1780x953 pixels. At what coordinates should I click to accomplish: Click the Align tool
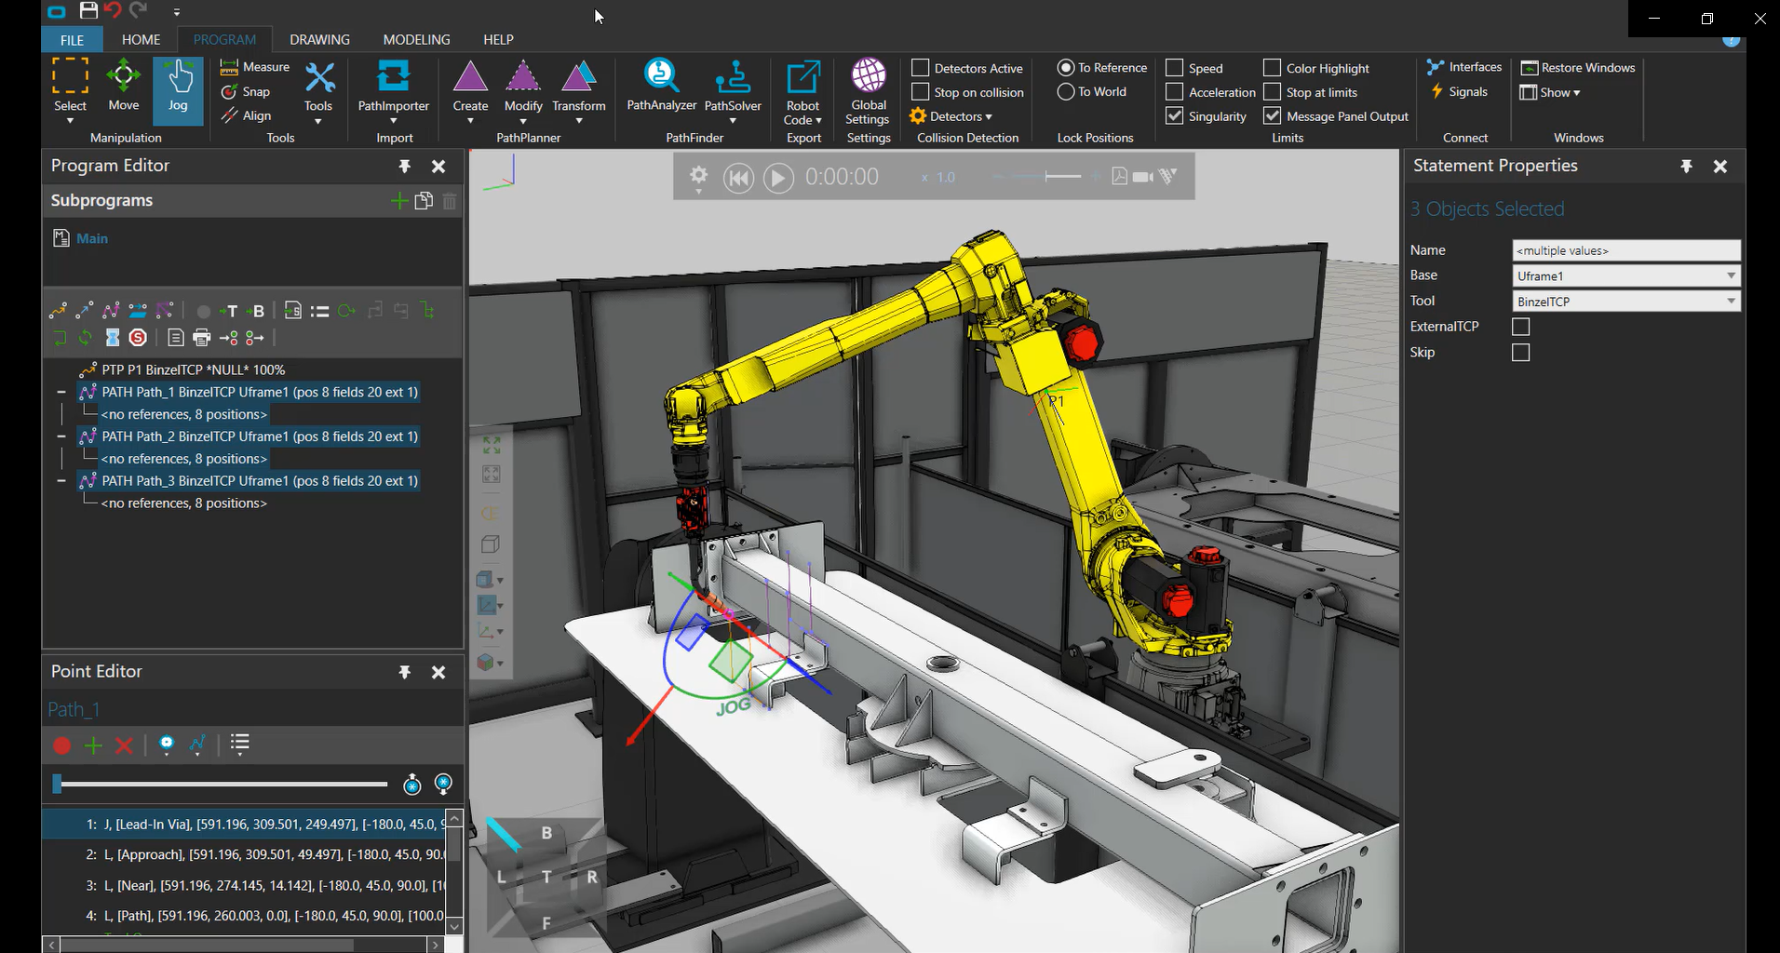tap(246, 115)
